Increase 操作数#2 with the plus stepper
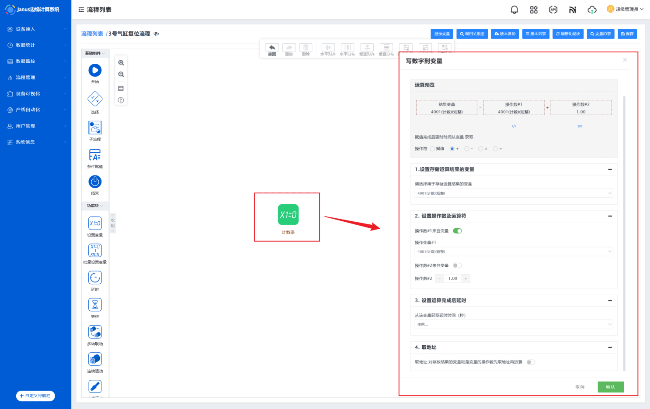 (x=466, y=278)
